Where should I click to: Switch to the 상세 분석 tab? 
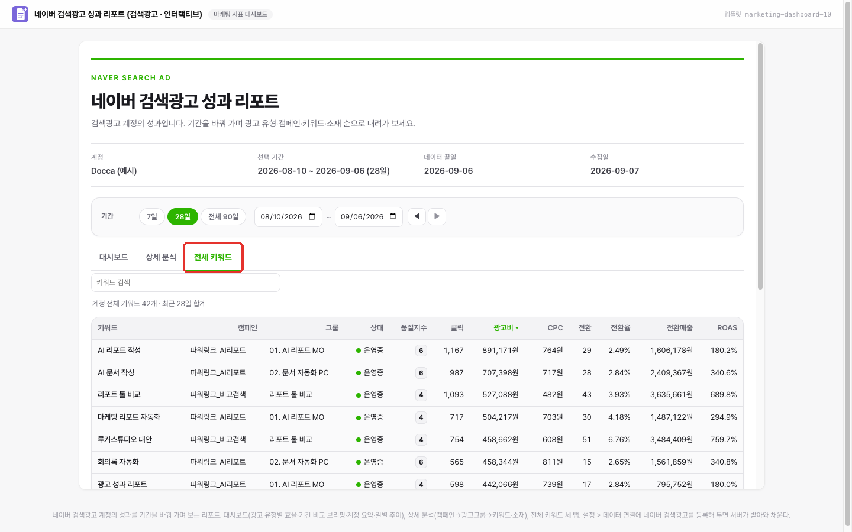[161, 257]
